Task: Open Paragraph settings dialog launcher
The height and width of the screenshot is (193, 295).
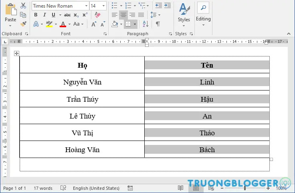Action: pos(170,34)
